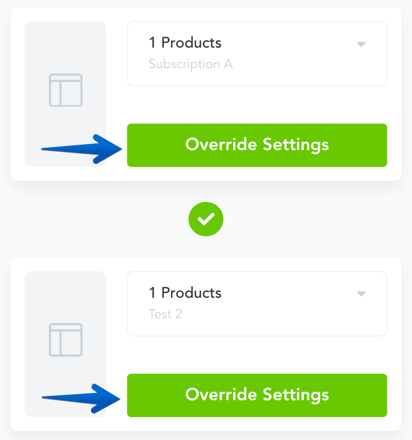Click the layout template icon beside Subscription A
Image resolution: width=412 pixels, height=440 pixels.
coord(66,90)
